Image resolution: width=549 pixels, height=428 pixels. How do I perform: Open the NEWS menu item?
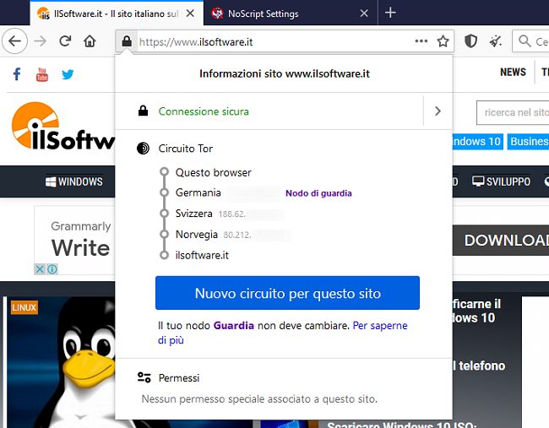click(x=513, y=72)
